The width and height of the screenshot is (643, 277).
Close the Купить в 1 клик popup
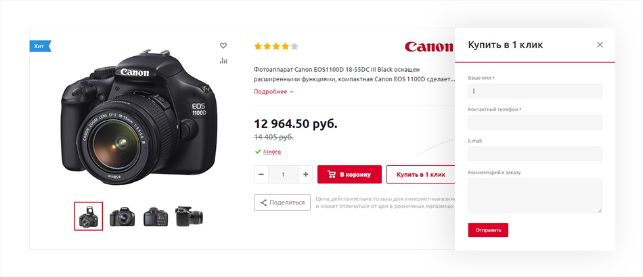pos(600,45)
